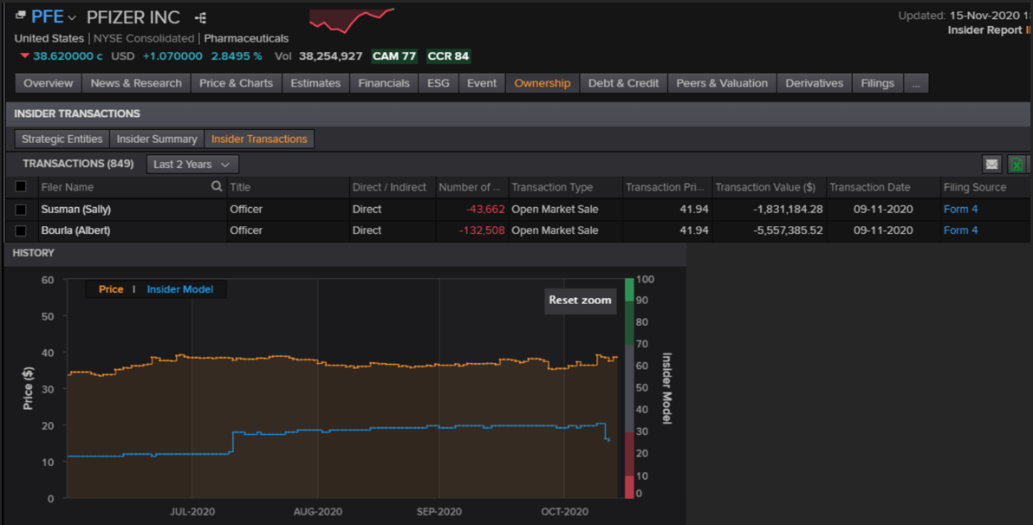The image size is (1033, 525).
Task: Open Form 4 link for Bourla (Albert)
Action: coord(960,230)
